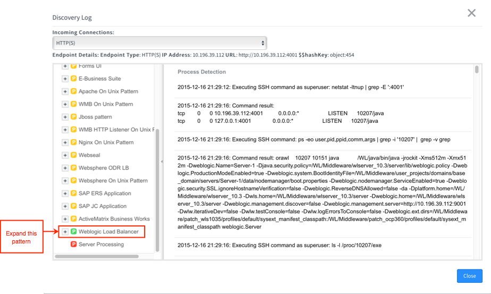Expand the Apache On Unix Pattern node
This screenshot has height=294, width=491.
click(65, 91)
